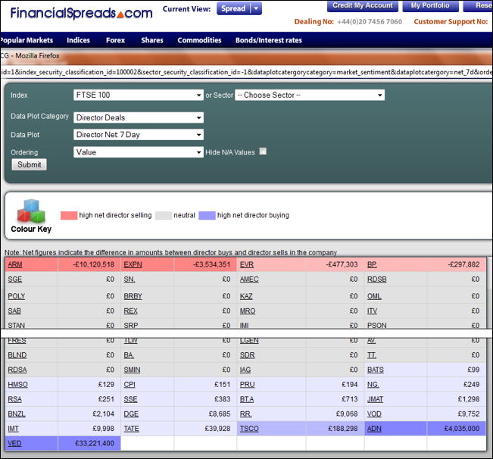Open the Index FTSE 100 dropdown
The width and height of the screenshot is (493, 459).
[139, 95]
